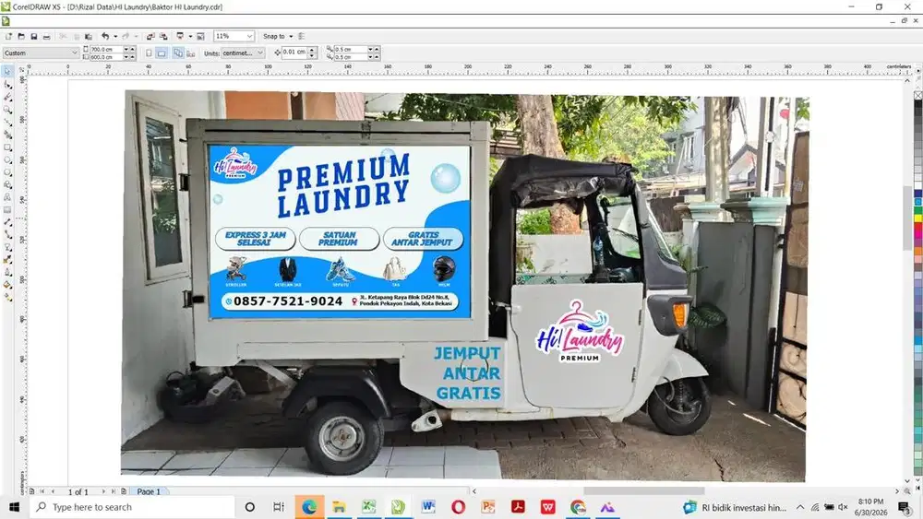
Task: Open Microsoft Edge from taskbar
Action: (309, 507)
